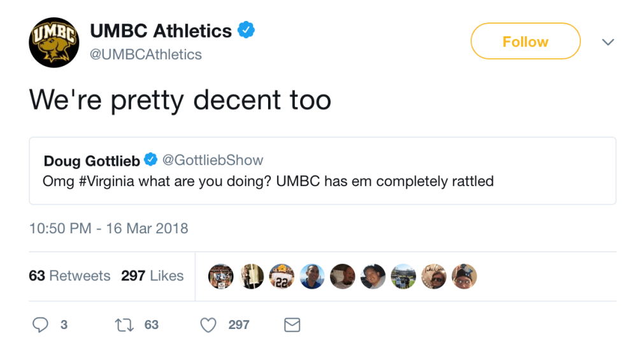Click the retweet arrows icon
Screen dimensions: 637x350
click(122, 325)
